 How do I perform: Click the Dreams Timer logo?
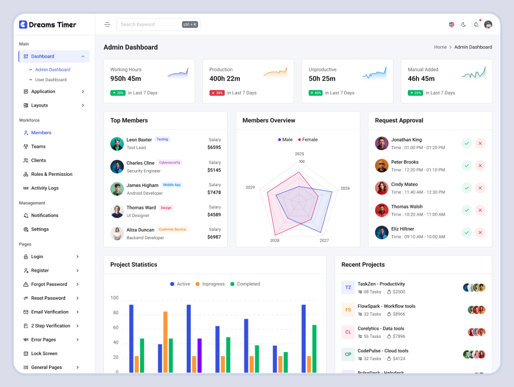click(x=47, y=25)
